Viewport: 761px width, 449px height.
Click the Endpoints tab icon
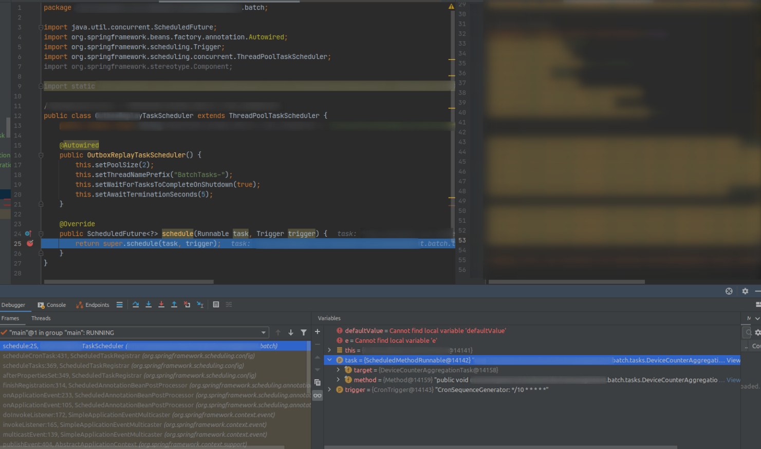[x=80, y=305]
